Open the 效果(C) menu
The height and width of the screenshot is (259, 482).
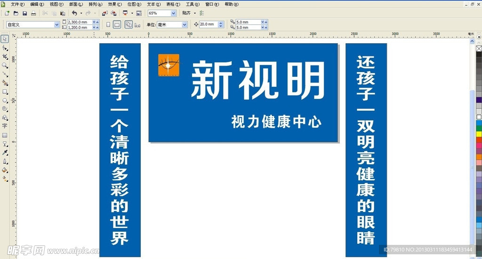(115, 4)
